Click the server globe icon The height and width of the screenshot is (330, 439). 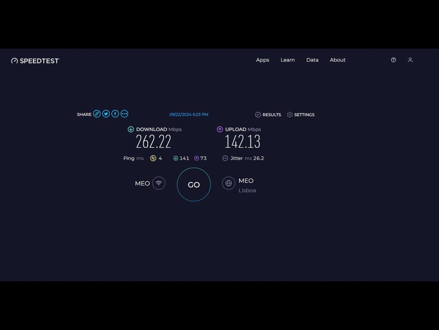point(229,183)
